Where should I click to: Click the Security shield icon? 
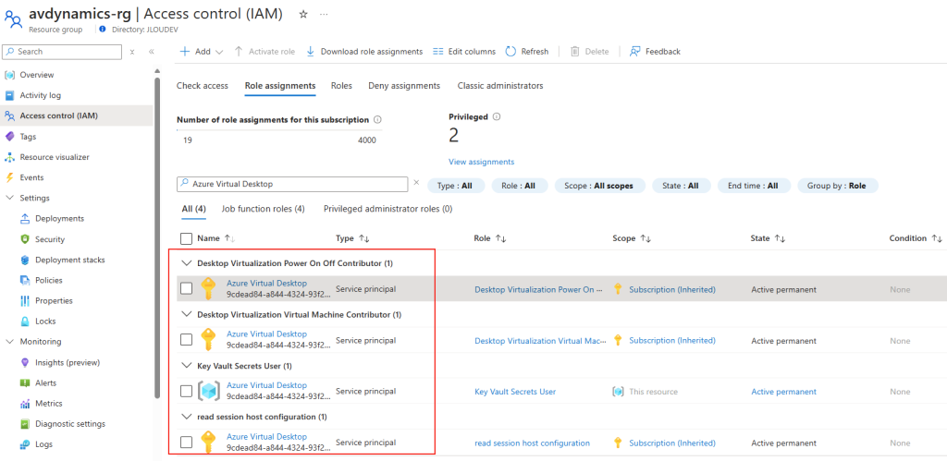click(x=25, y=239)
